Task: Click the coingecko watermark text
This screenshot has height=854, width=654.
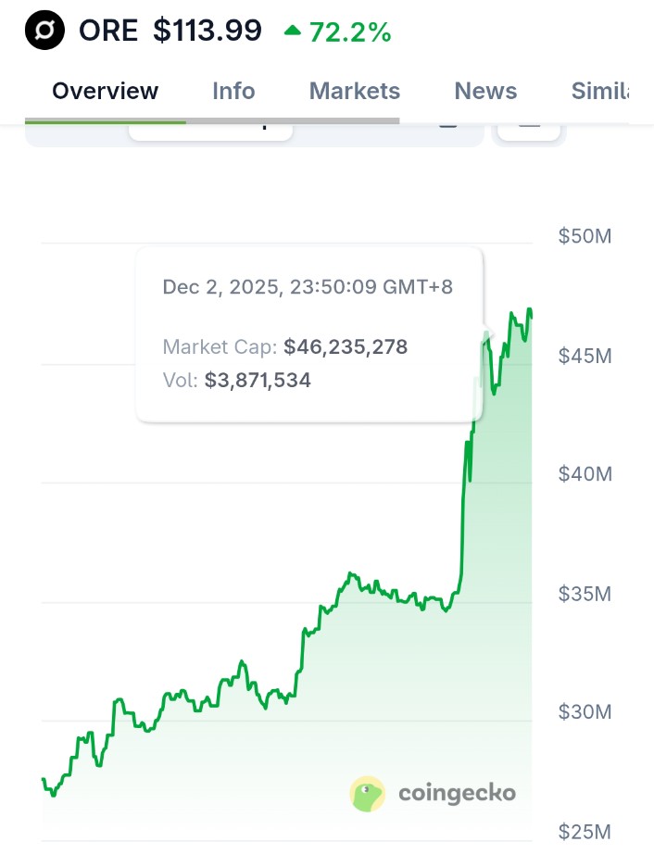Action: tap(457, 793)
